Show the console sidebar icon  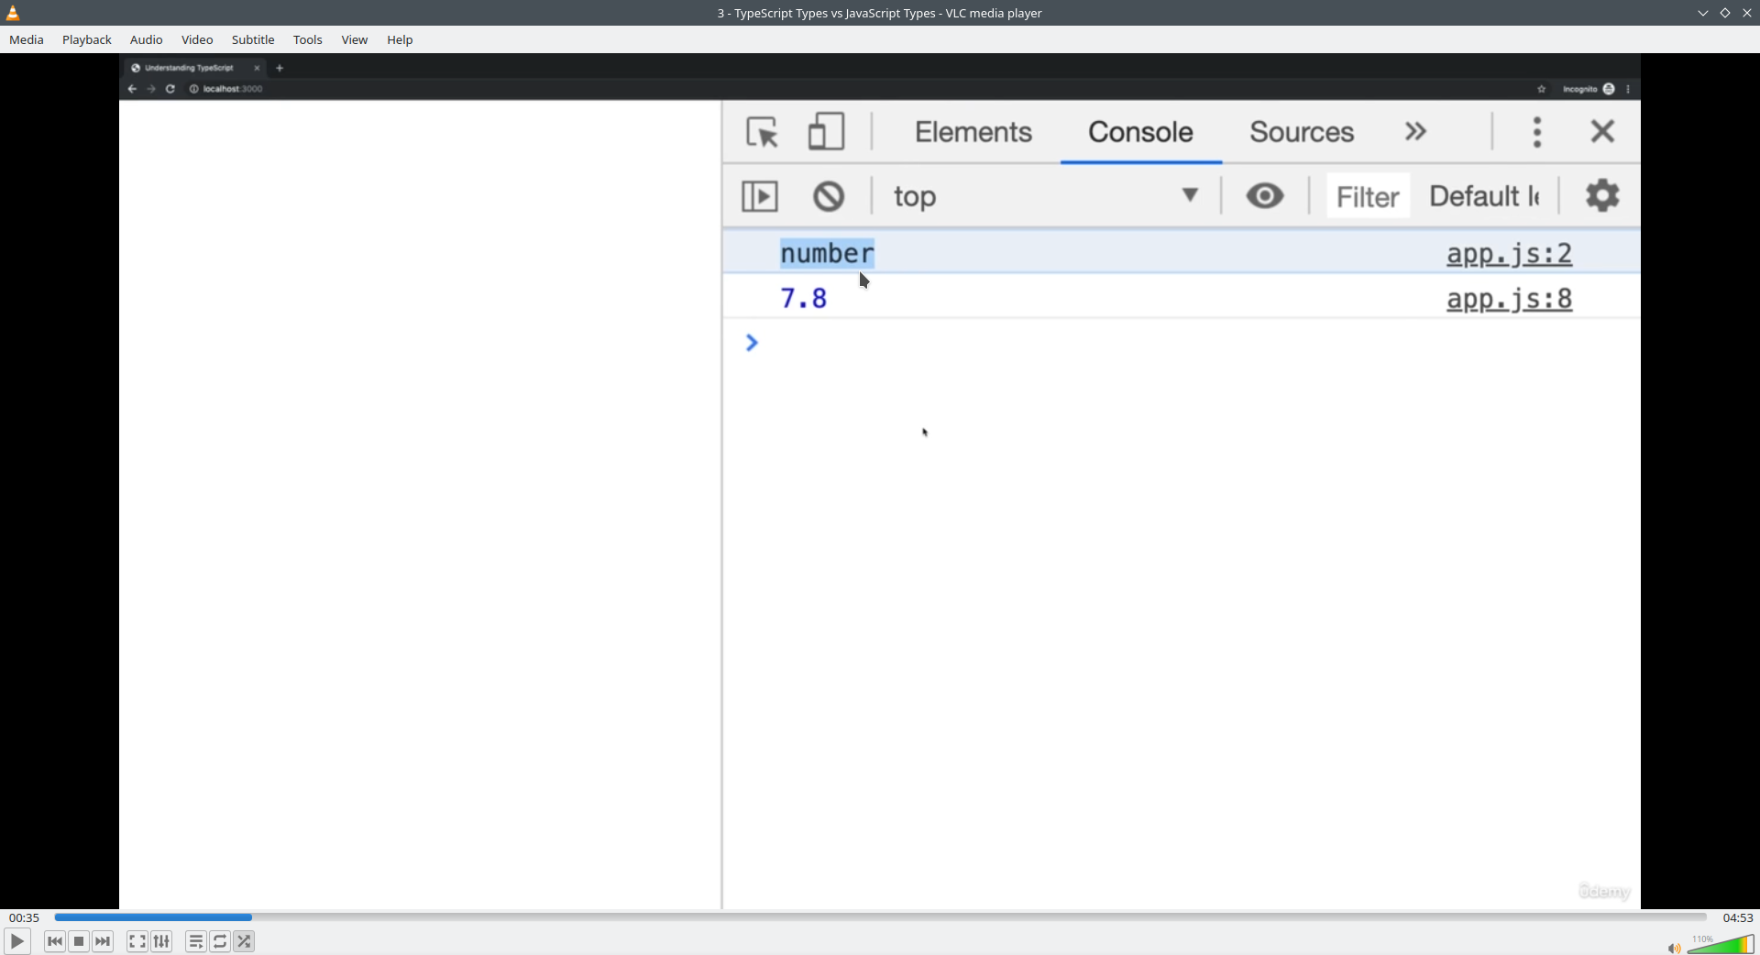click(760, 196)
